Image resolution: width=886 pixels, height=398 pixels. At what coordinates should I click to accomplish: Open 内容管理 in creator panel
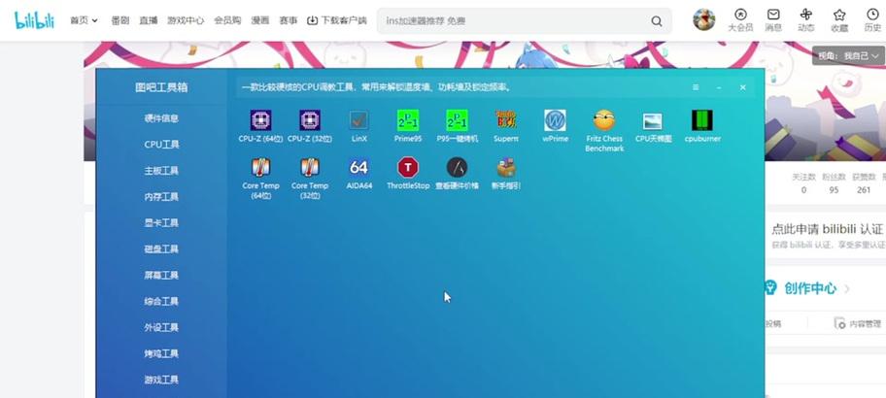tap(858, 323)
